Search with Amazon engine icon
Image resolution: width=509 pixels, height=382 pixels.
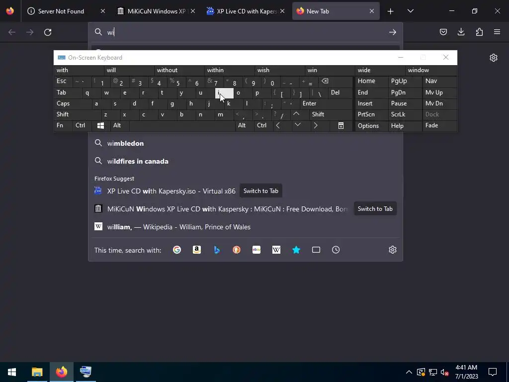point(197,250)
